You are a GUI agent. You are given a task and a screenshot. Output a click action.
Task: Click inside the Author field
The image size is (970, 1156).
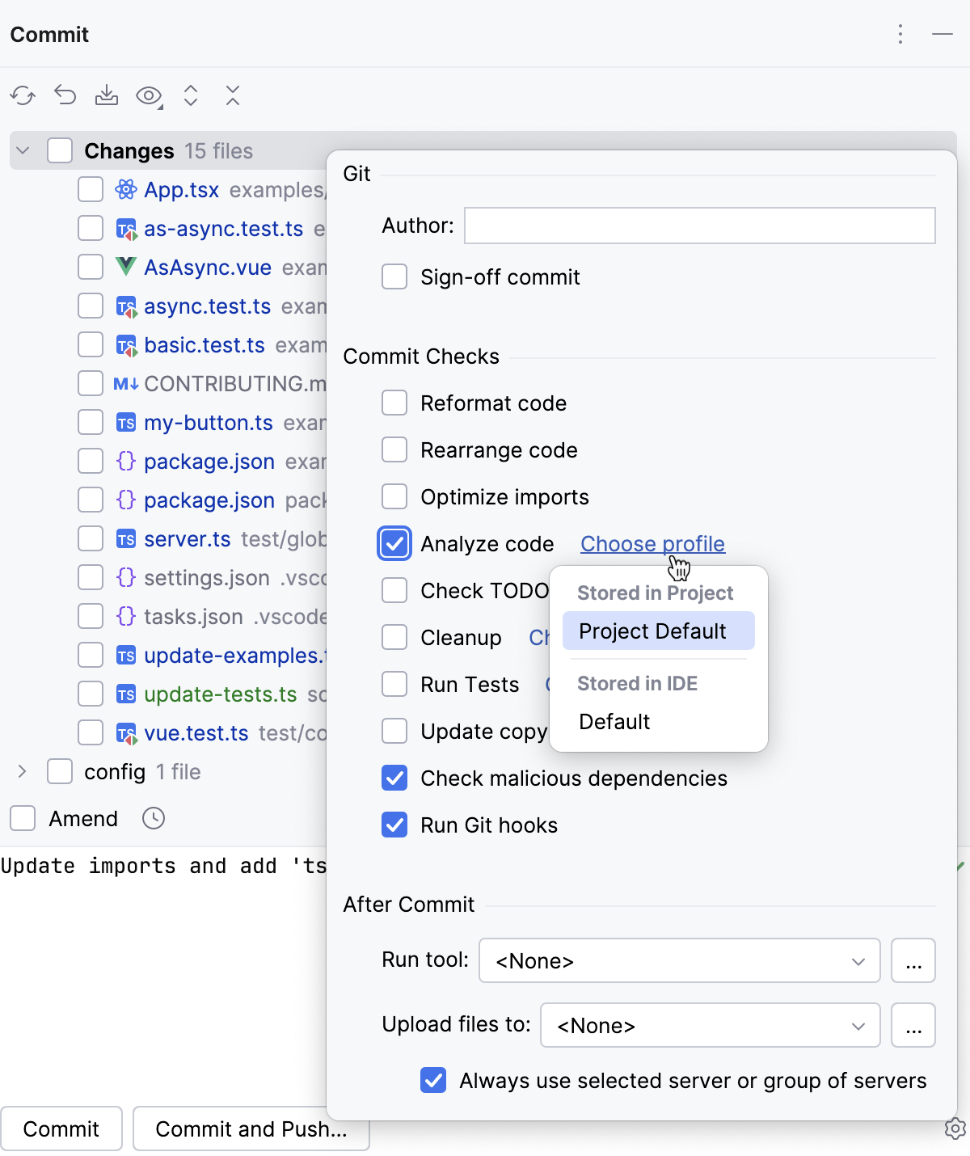point(699,226)
